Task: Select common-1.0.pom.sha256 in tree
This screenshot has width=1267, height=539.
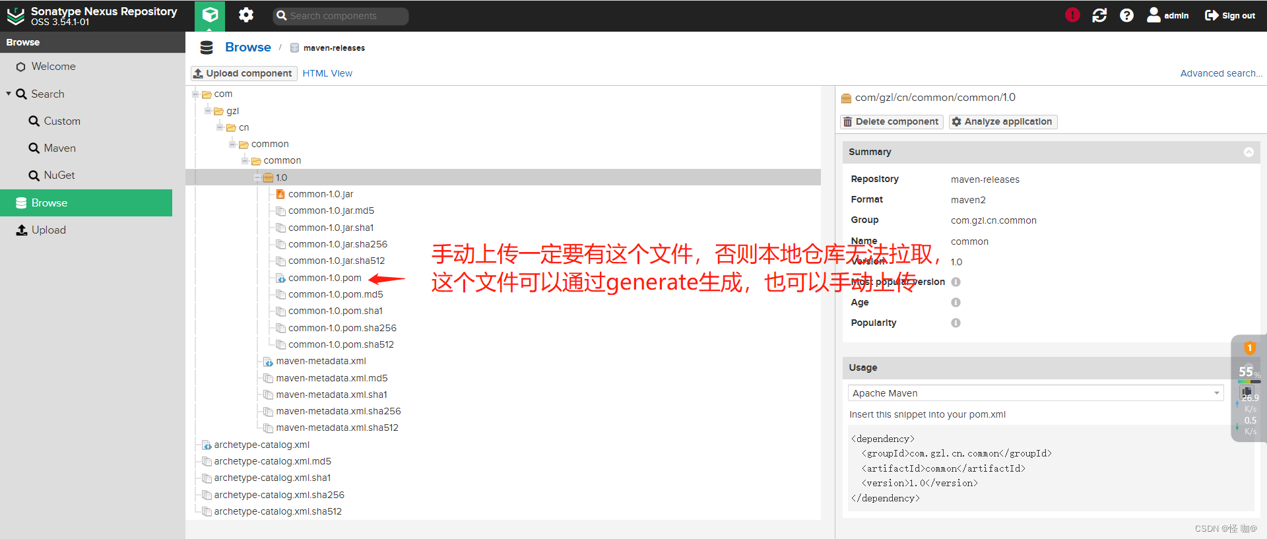Action: coord(342,328)
